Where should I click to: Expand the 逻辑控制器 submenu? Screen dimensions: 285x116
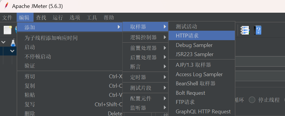(145, 37)
